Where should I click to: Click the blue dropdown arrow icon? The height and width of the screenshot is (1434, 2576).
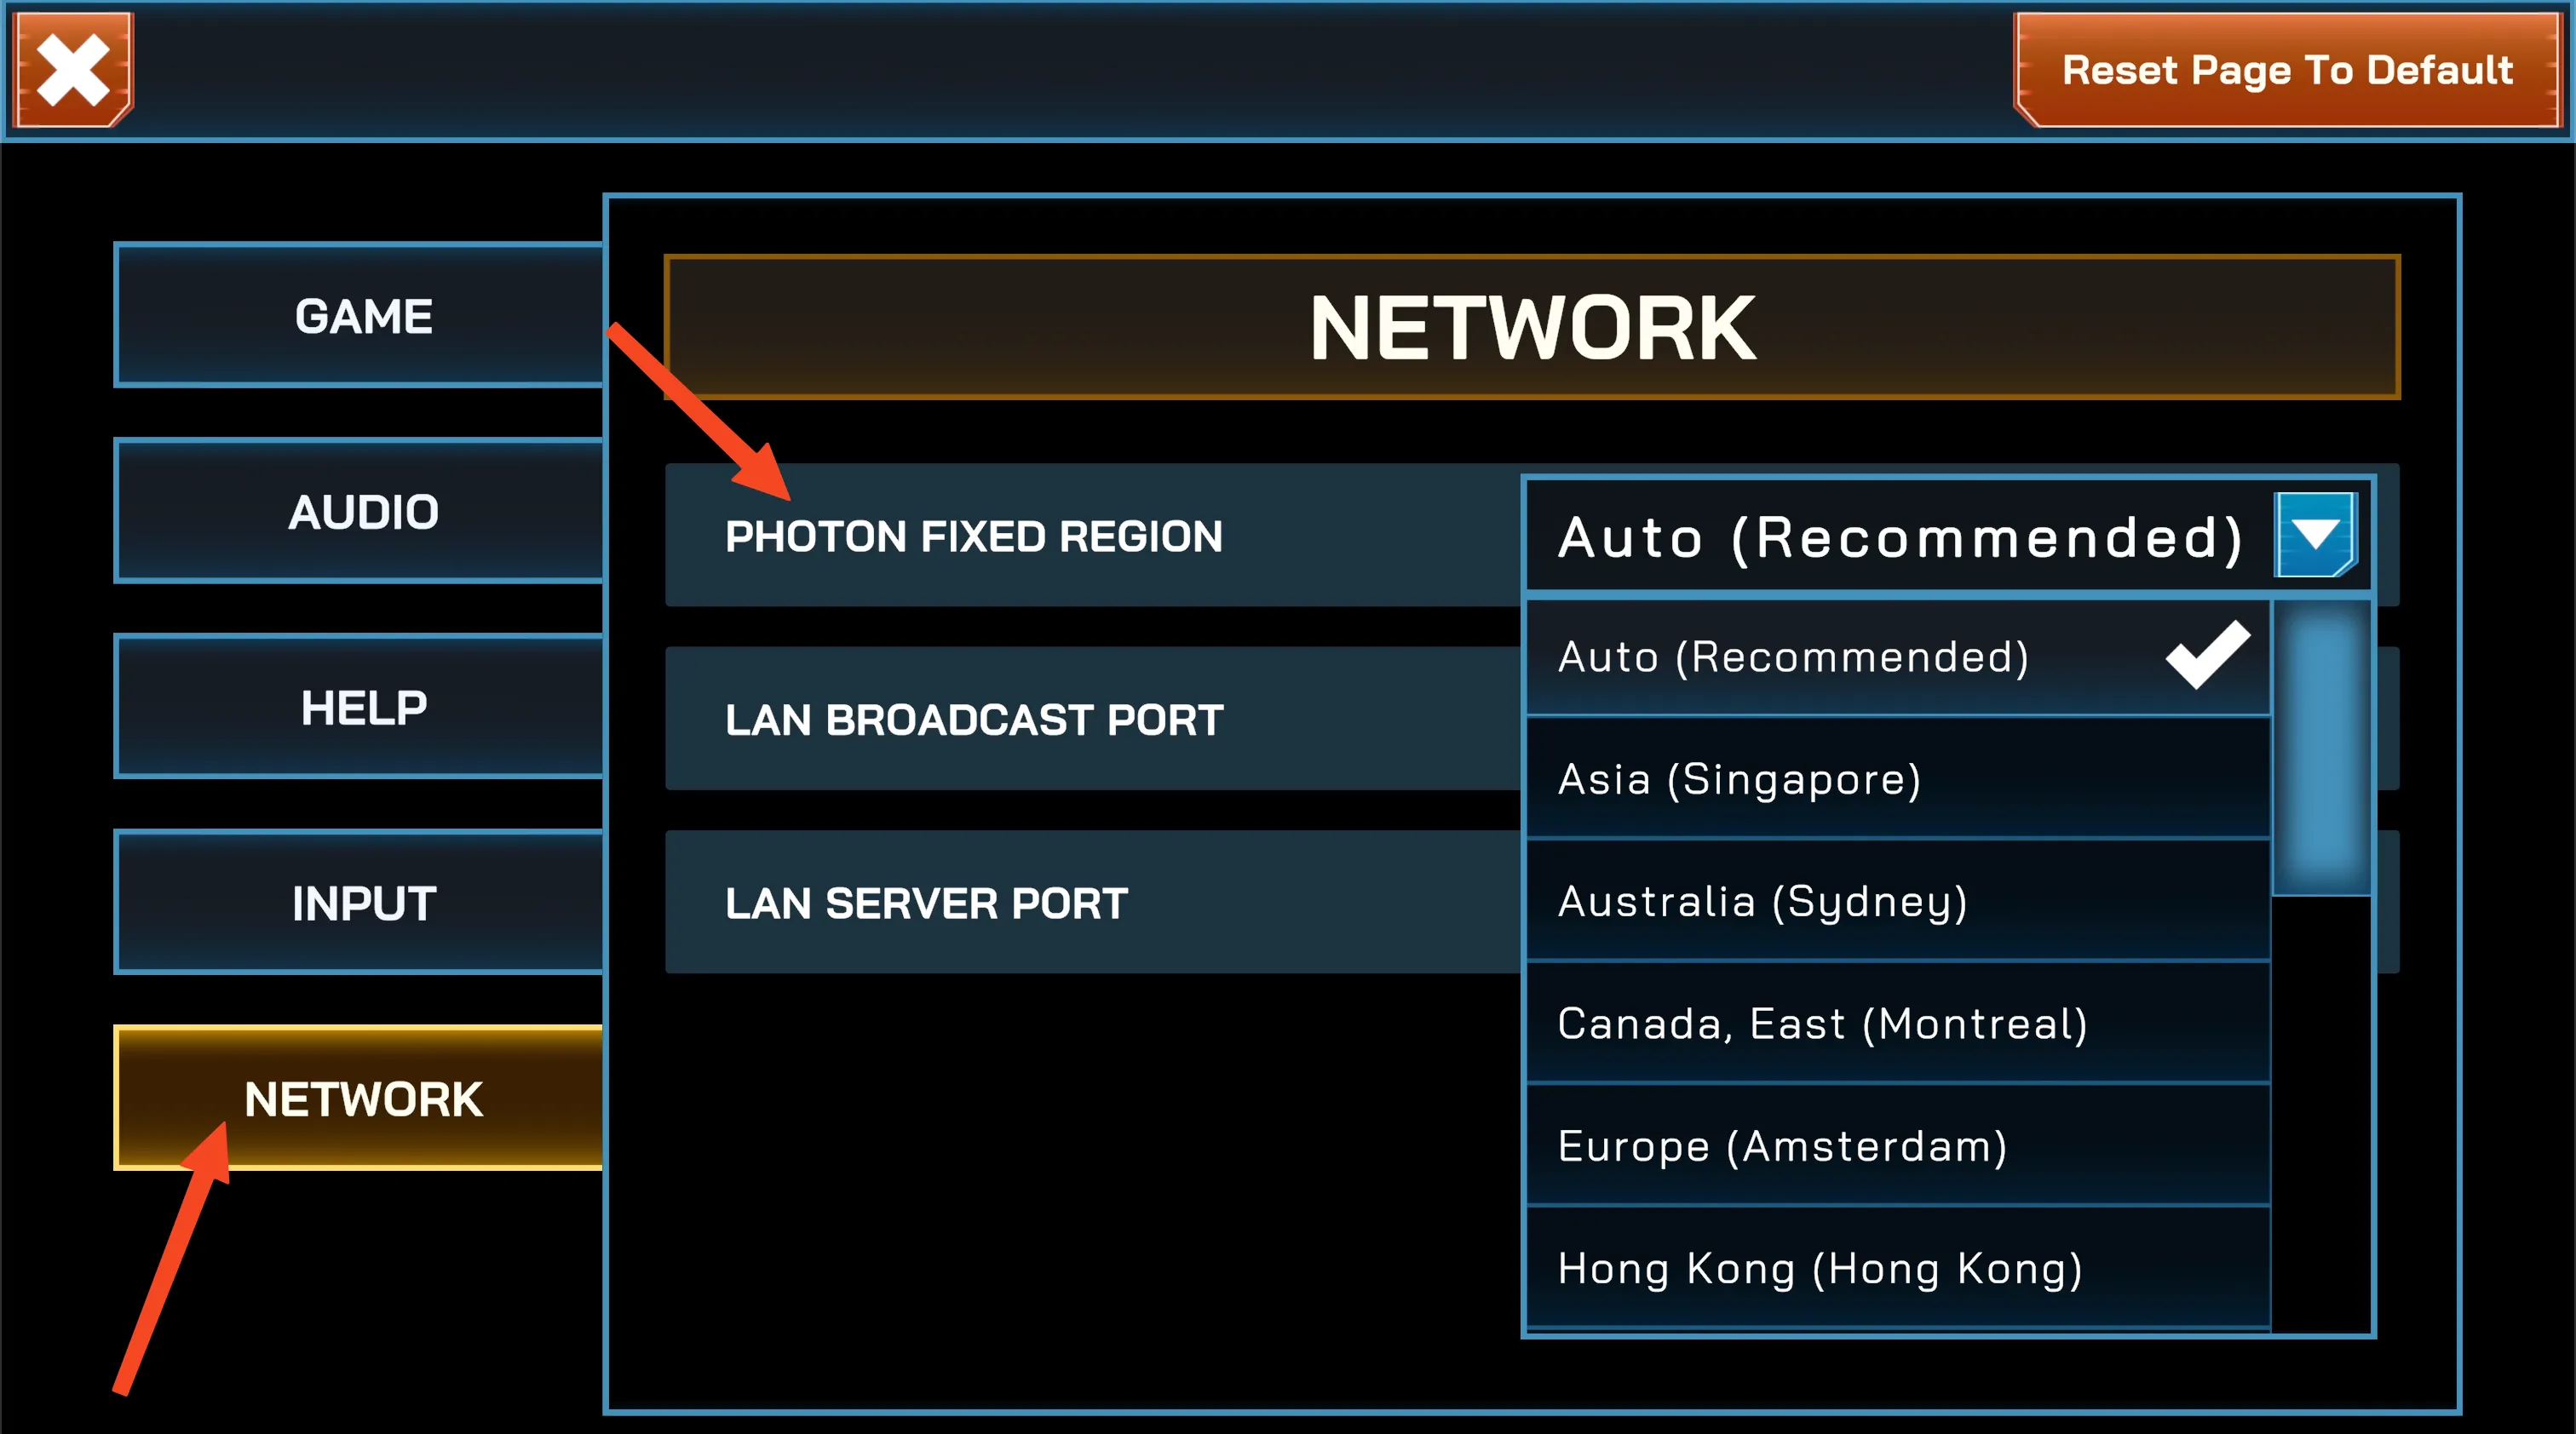pyautogui.click(x=2316, y=535)
